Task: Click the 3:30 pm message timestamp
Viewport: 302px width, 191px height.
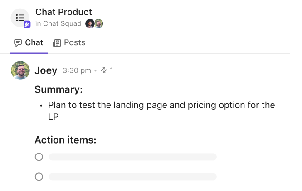Action: (x=77, y=70)
